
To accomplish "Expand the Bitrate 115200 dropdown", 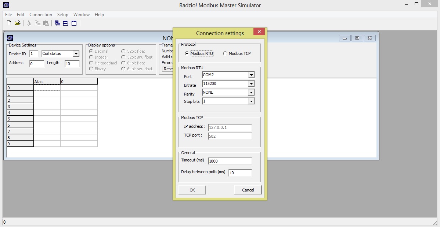I will tap(251, 84).
